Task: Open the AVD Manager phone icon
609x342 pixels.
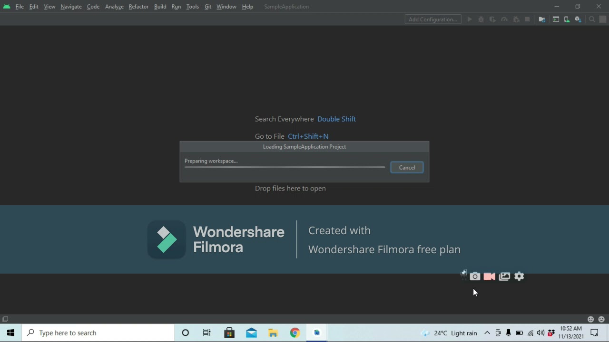Action: [x=567, y=19]
